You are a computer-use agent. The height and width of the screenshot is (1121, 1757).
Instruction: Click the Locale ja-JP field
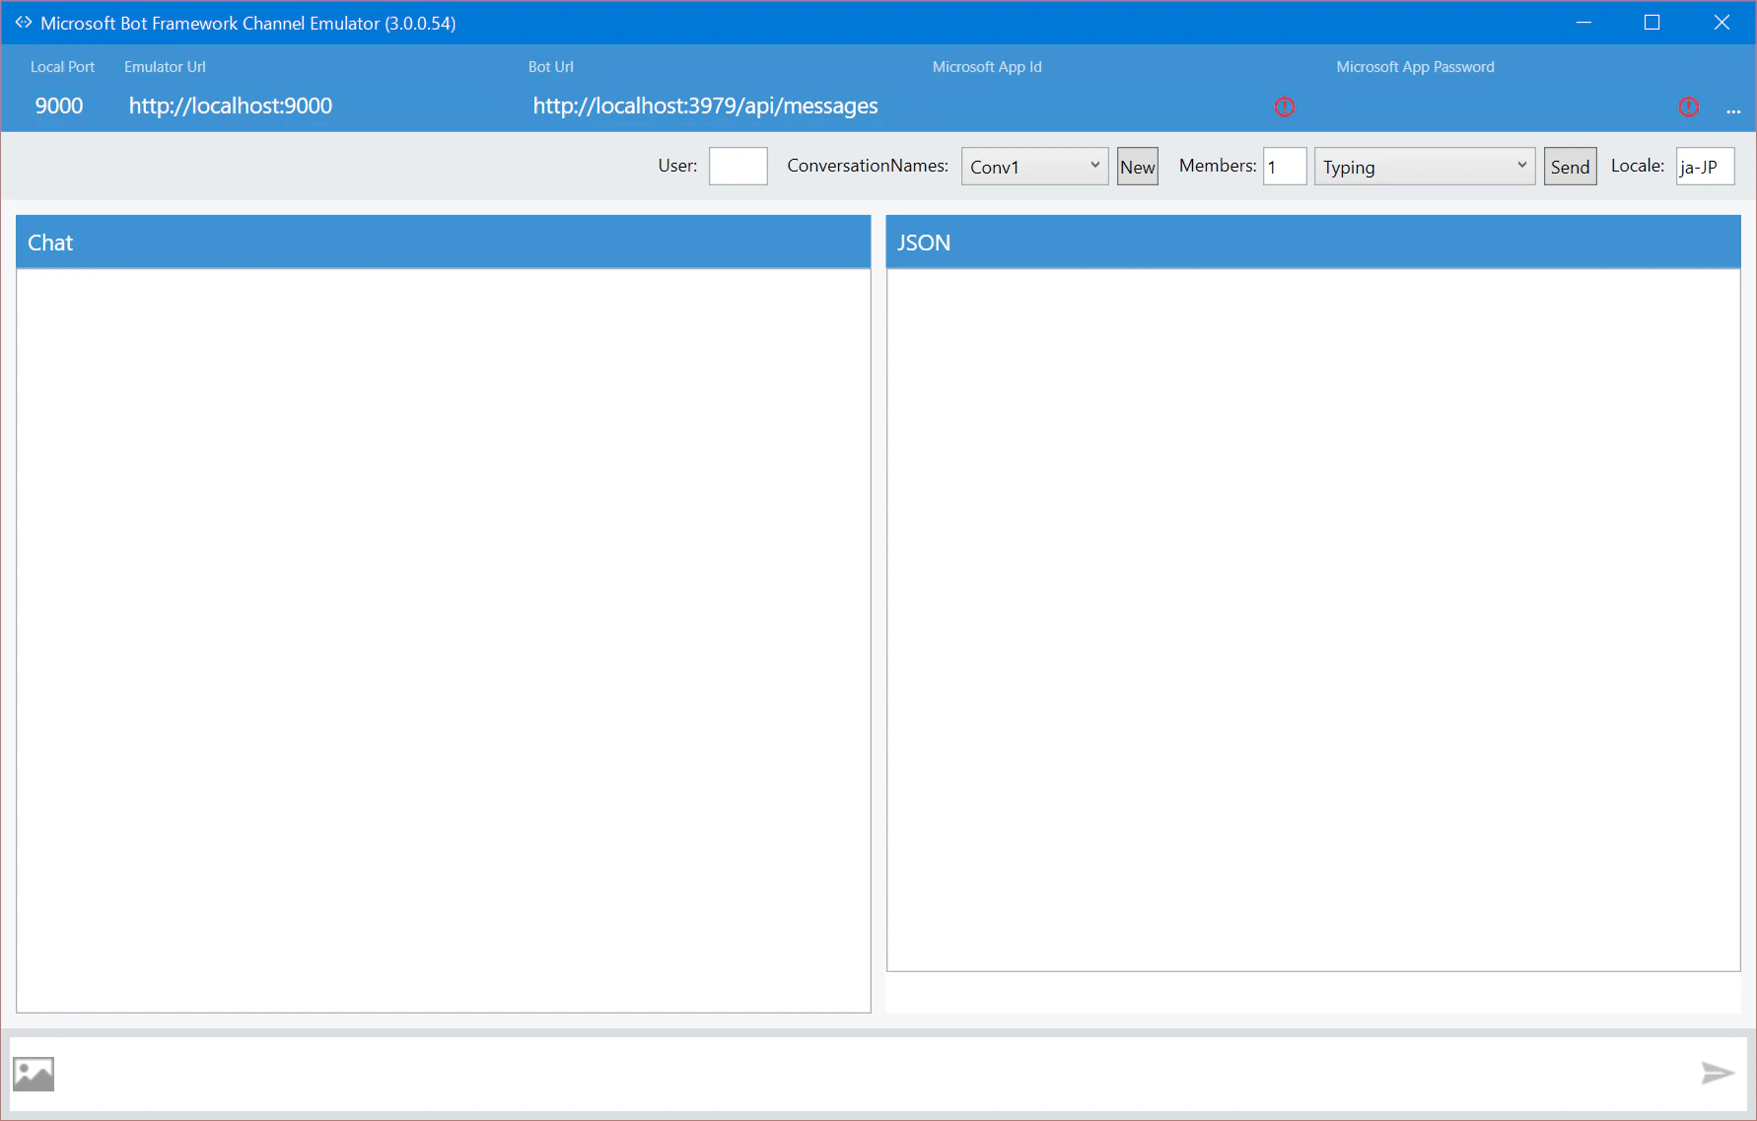(1706, 167)
